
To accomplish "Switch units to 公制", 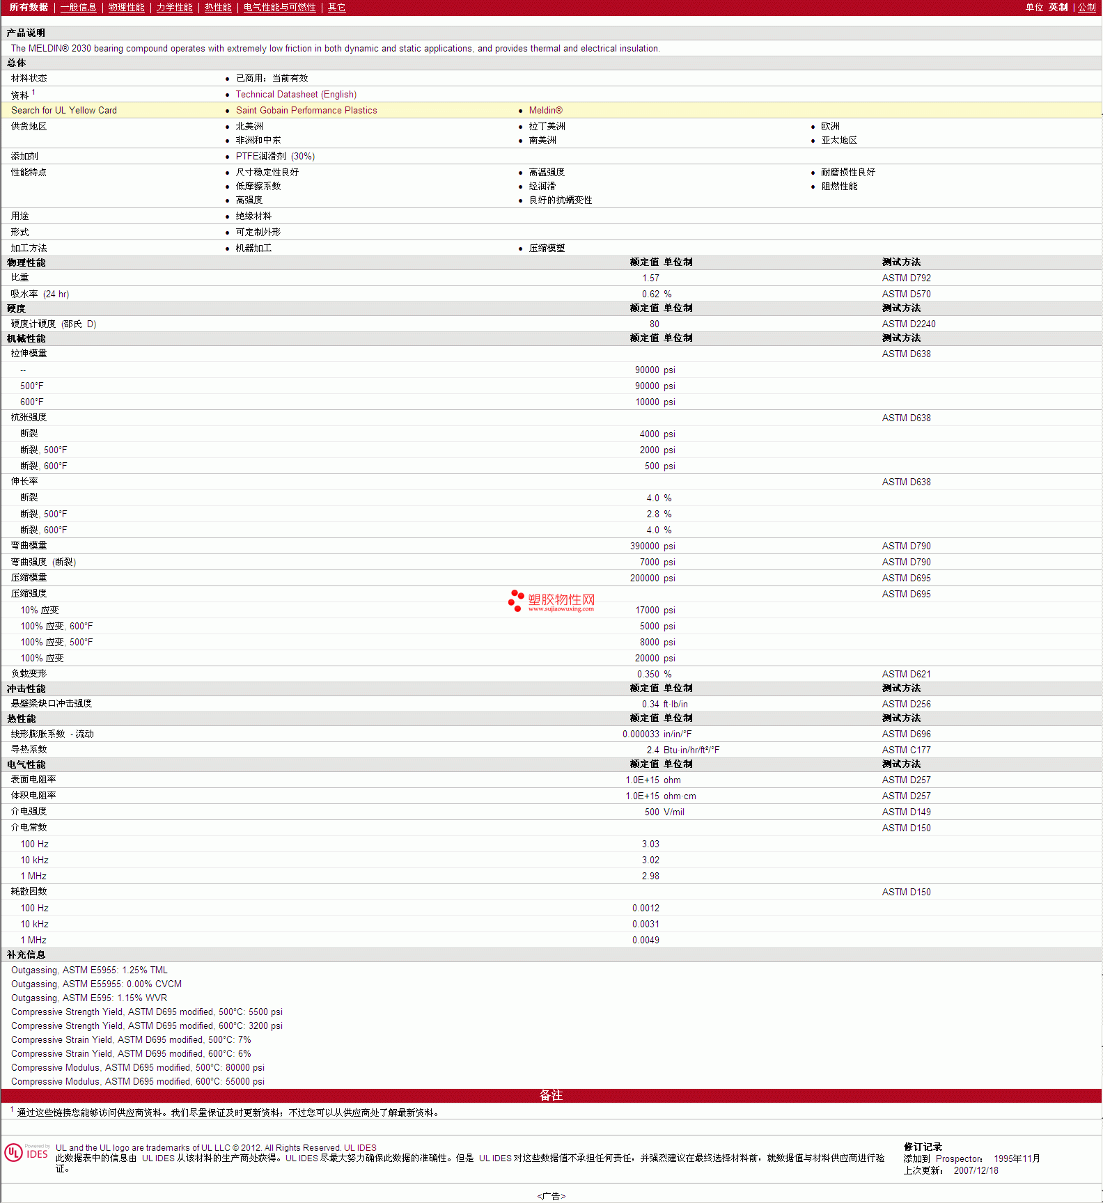I will tap(1087, 7).
